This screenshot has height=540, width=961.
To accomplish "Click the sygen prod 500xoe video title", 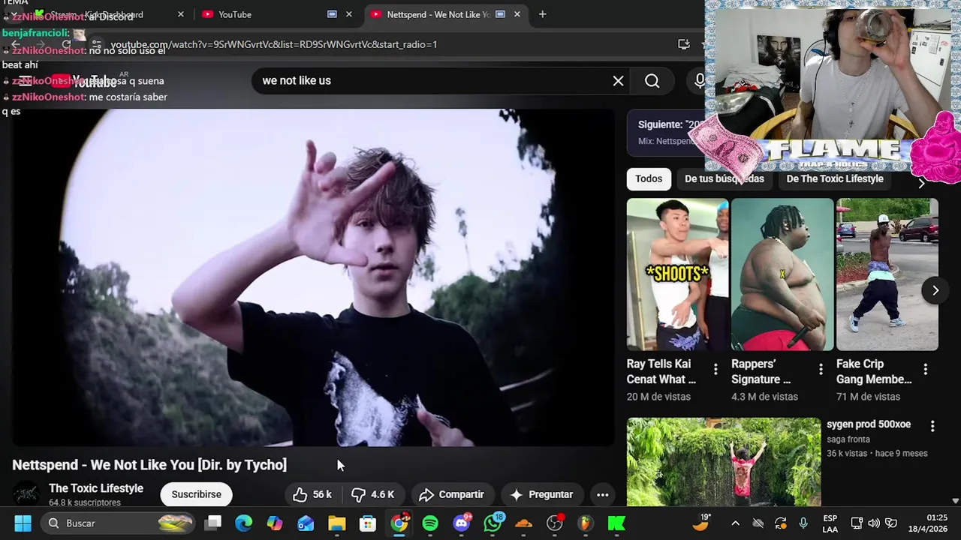I will tap(869, 424).
